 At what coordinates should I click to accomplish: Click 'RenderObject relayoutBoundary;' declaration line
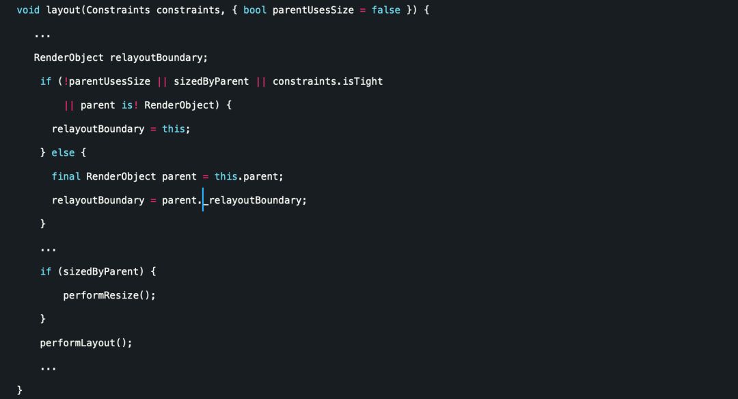pyautogui.click(x=120, y=58)
